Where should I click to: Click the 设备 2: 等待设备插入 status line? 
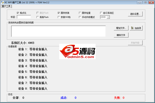tap(33, 55)
